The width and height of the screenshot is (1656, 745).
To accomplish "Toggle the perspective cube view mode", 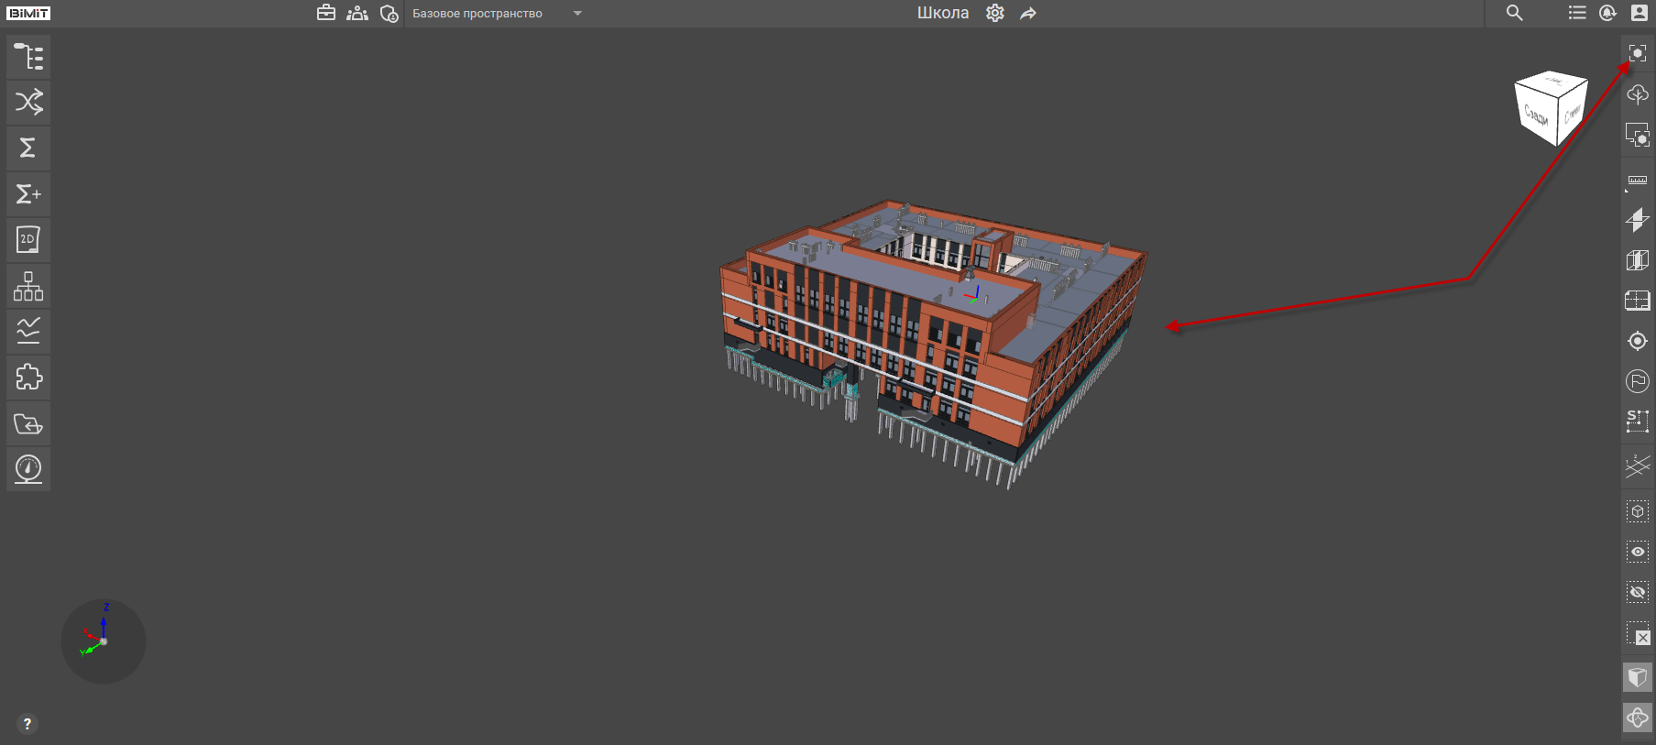I will click(x=1637, y=677).
